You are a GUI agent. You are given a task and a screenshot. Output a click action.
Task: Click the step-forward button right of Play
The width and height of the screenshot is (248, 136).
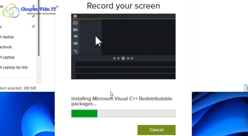coord(128,58)
